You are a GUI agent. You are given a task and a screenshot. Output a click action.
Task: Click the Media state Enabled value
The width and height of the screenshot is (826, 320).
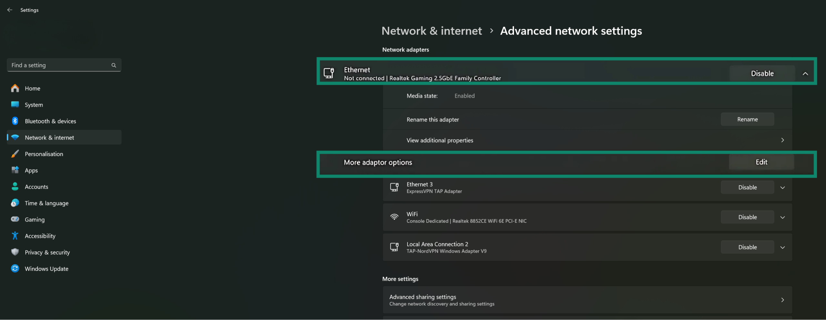(x=464, y=96)
